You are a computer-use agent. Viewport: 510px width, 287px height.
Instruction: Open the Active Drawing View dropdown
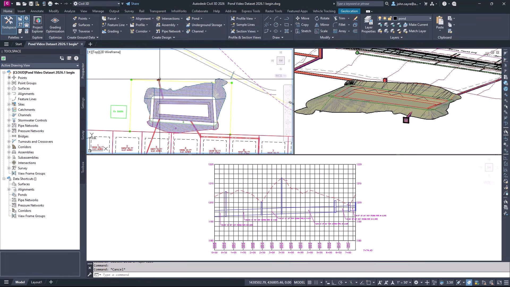77,65
